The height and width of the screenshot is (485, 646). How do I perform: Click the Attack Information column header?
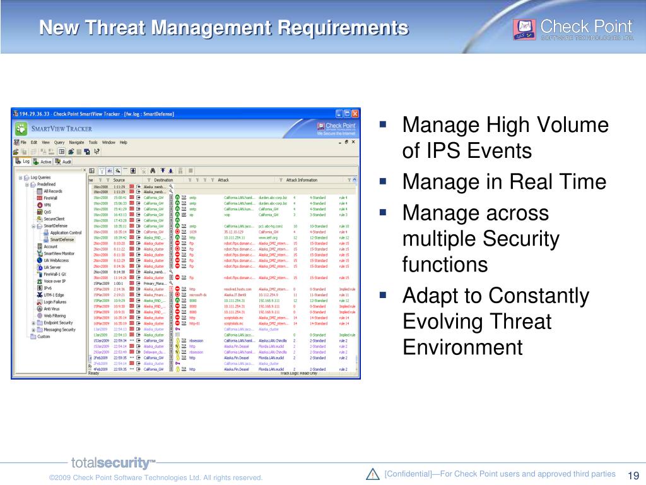[302, 180]
